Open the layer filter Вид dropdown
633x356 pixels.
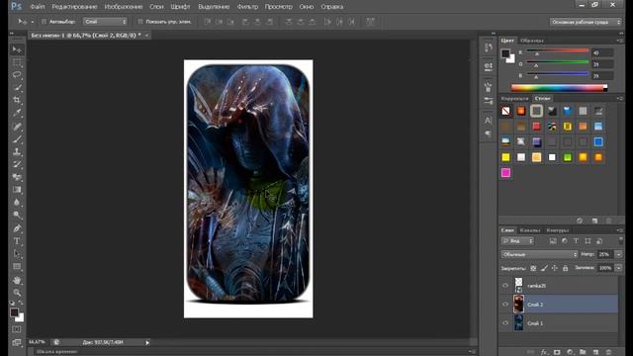pyautogui.click(x=517, y=241)
